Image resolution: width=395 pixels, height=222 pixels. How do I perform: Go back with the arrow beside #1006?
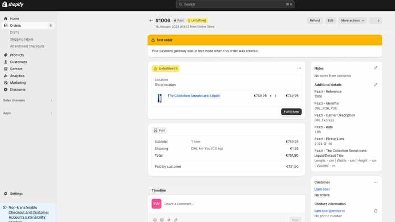pyautogui.click(x=151, y=20)
